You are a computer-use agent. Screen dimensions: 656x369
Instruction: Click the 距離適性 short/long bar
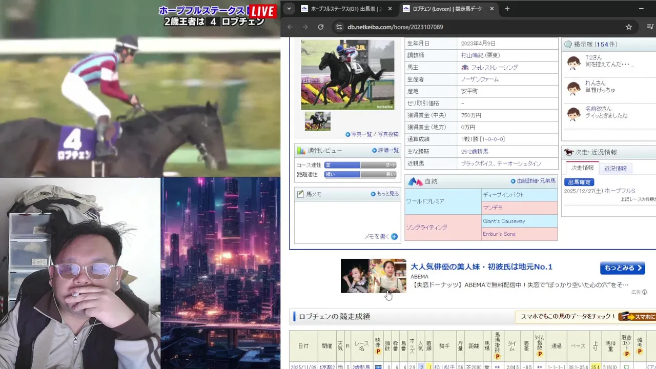tap(360, 174)
